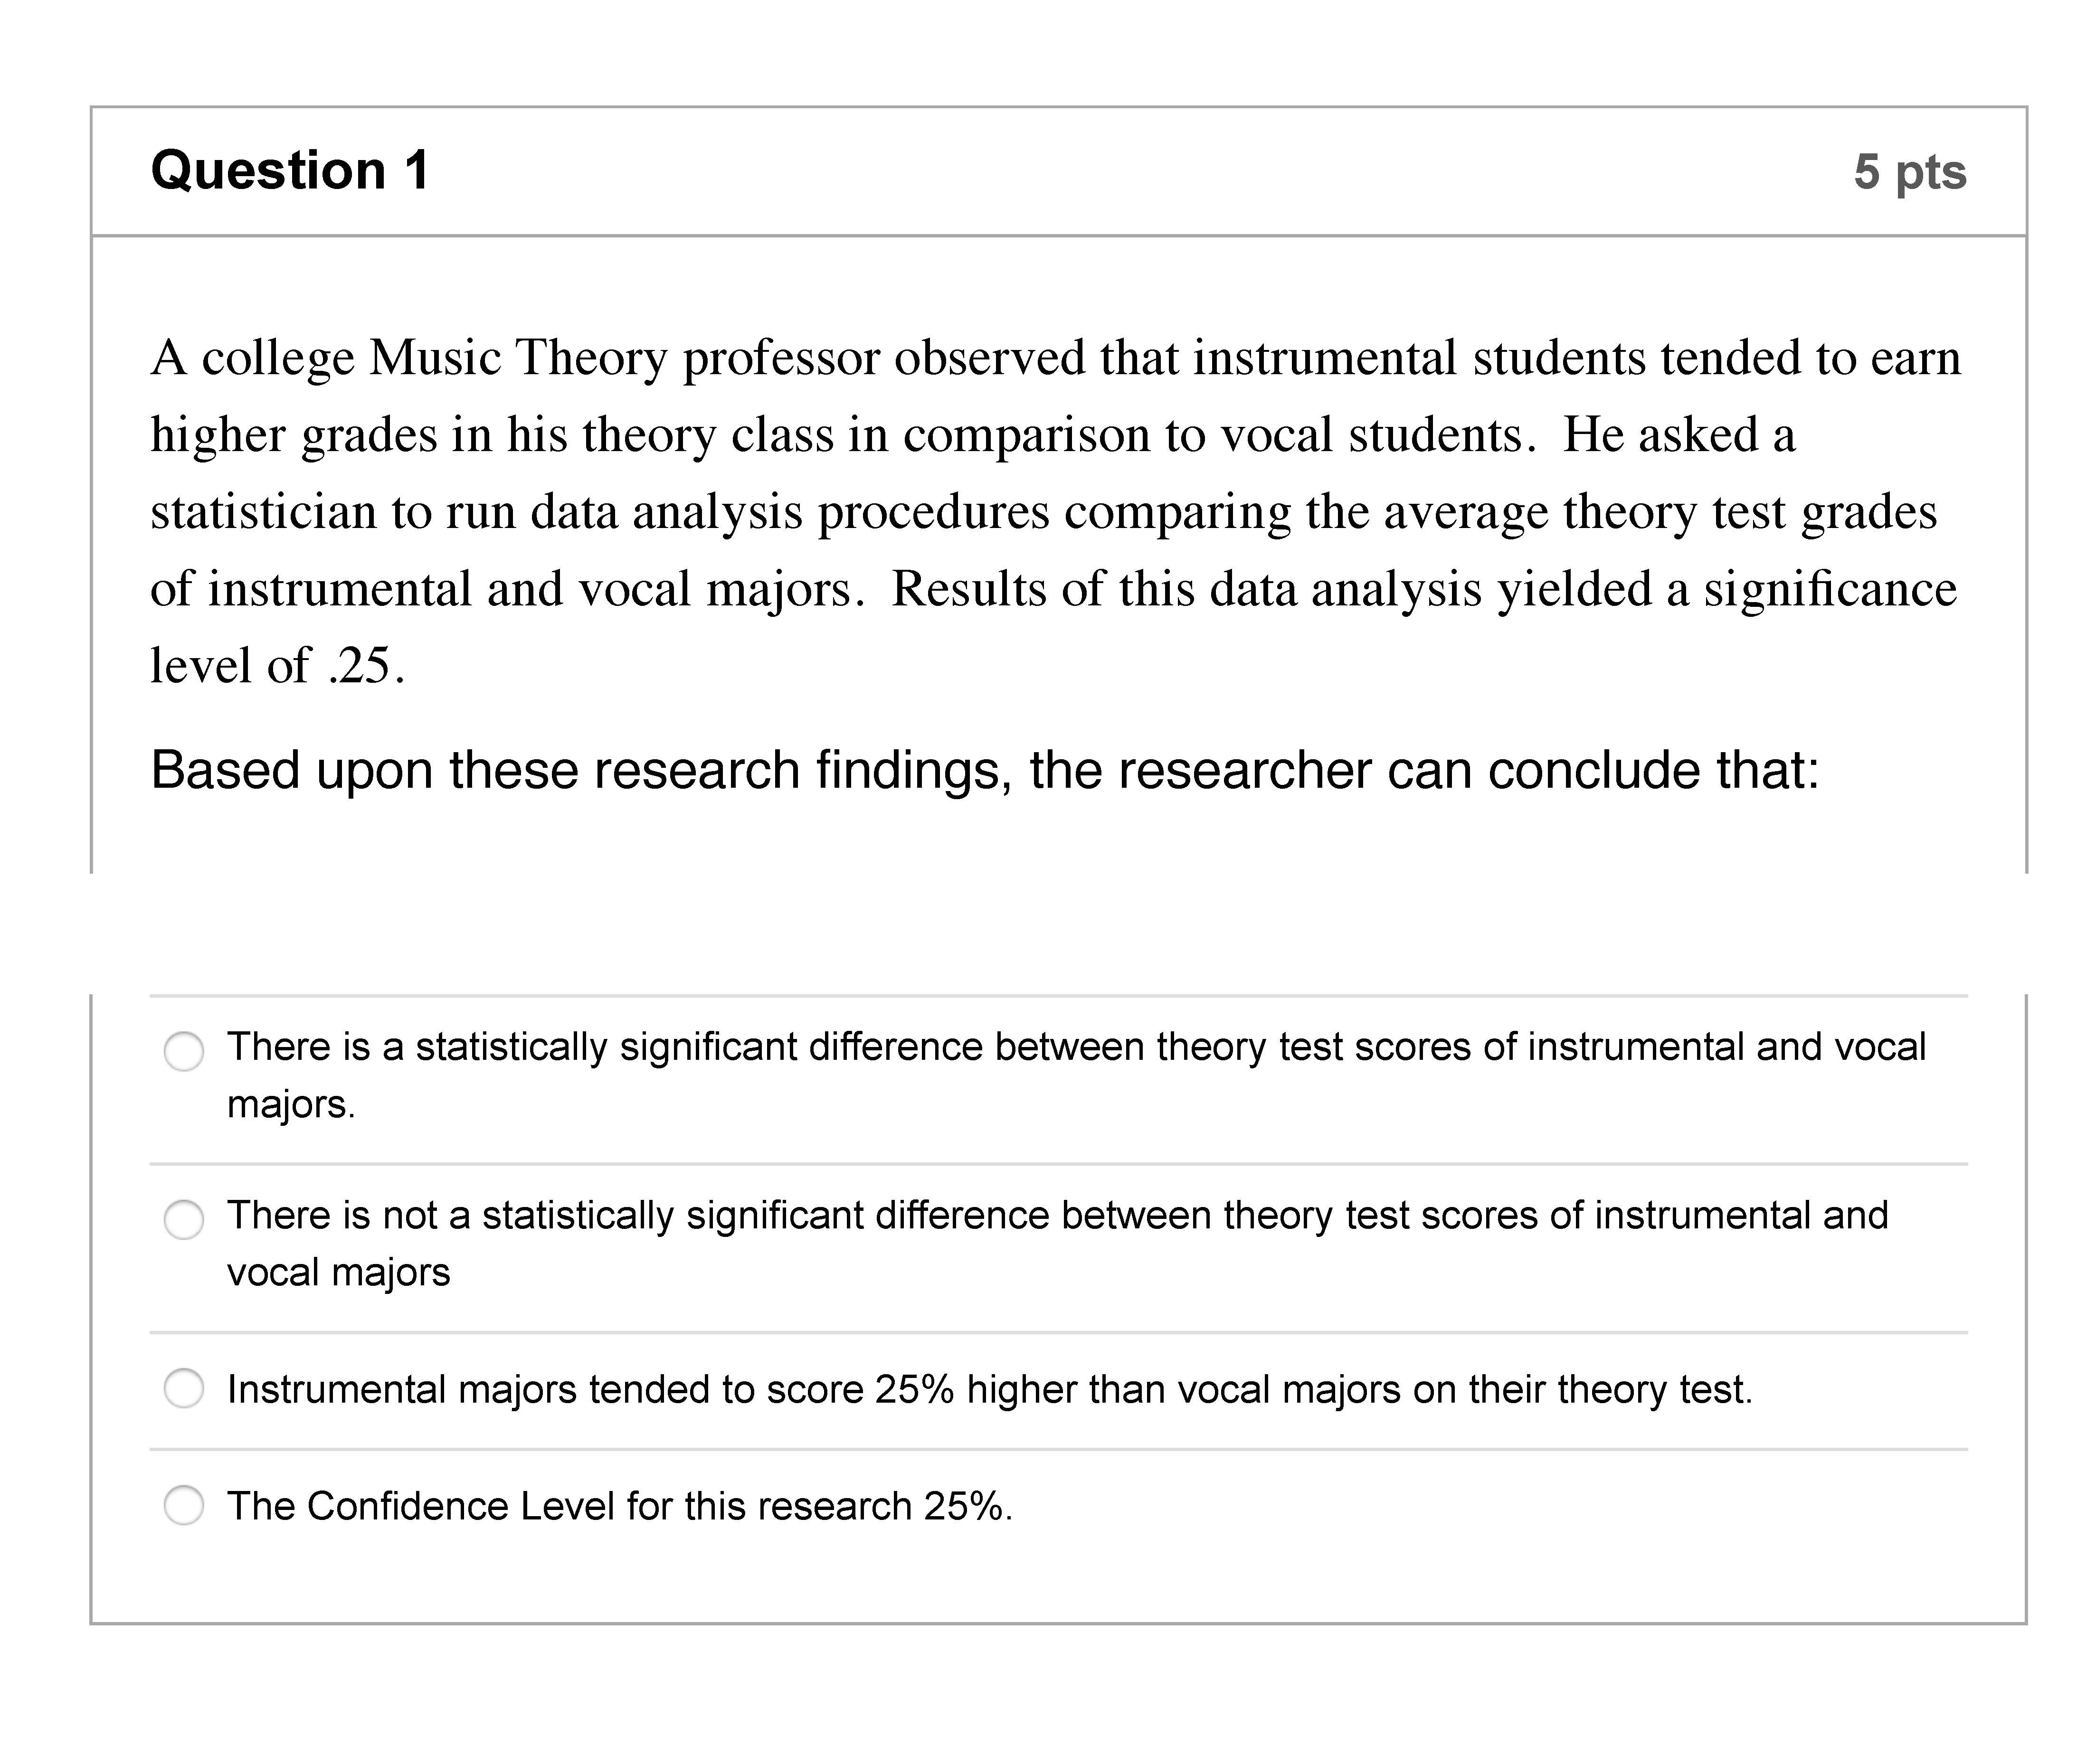Choose the 'There is not a statistically significant' radio button

184,1220
